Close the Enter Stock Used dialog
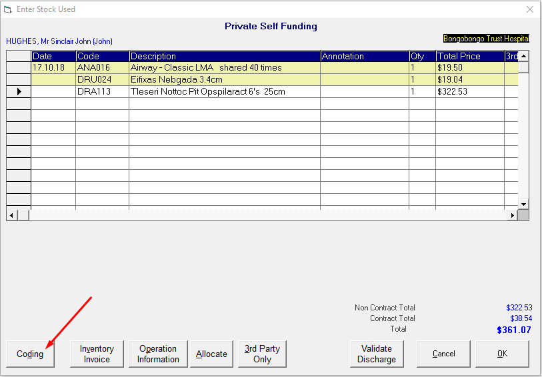The width and height of the screenshot is (542, 377). [x=529, y=9]
